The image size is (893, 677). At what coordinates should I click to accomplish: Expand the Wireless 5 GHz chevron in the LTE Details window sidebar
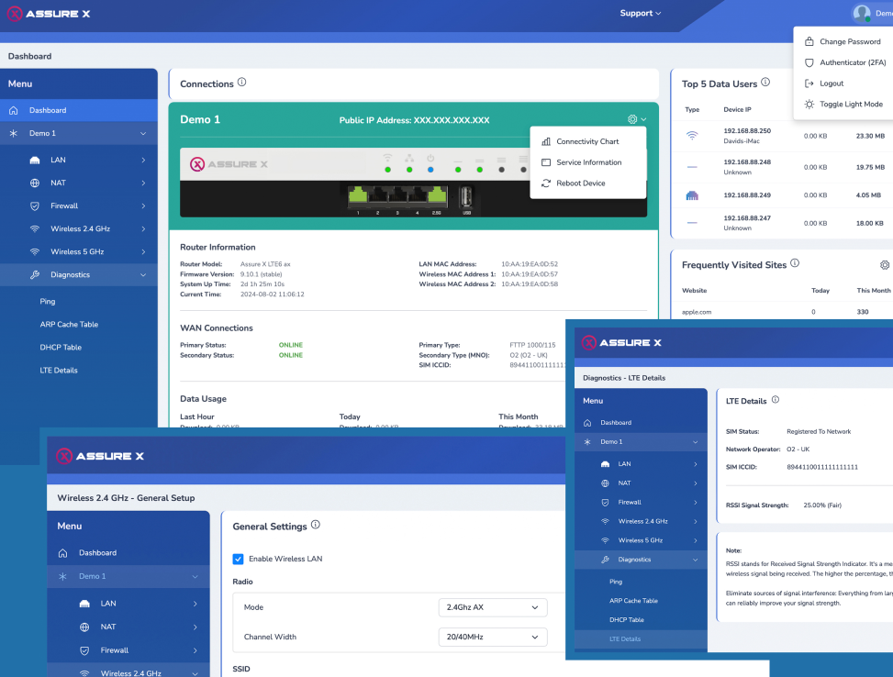click(x=696, y=540)
